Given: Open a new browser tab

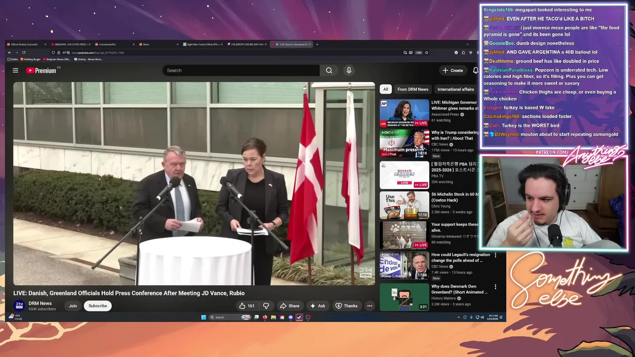Looking at the screenshot, I should tap(317, 44).
